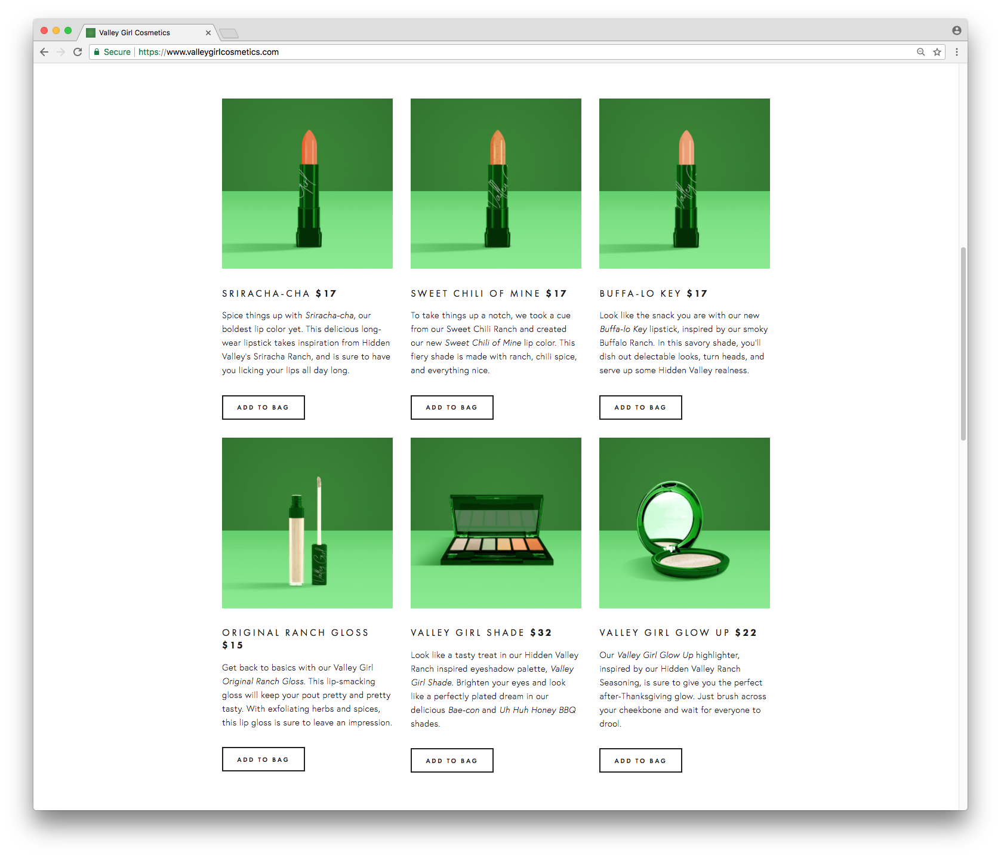This screenshot has height=858, width=1001.
Task: Click the SRIRACHA-CHA $17 title
Action: [x=279, y=294]
